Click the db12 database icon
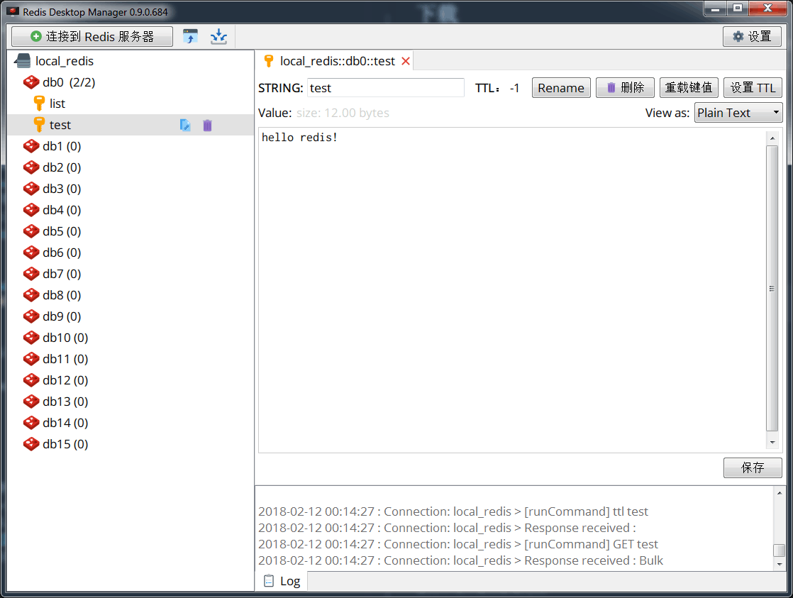The image size is (793, 598). (31, 380)
